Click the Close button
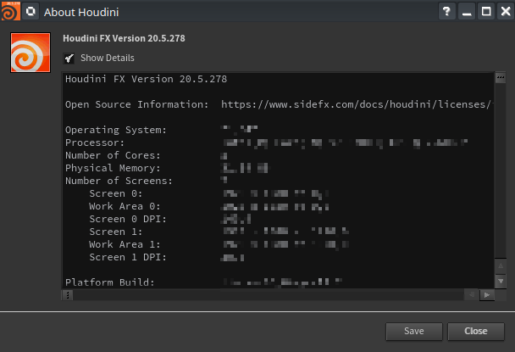515x352 pixels. (x=475, y=332)
